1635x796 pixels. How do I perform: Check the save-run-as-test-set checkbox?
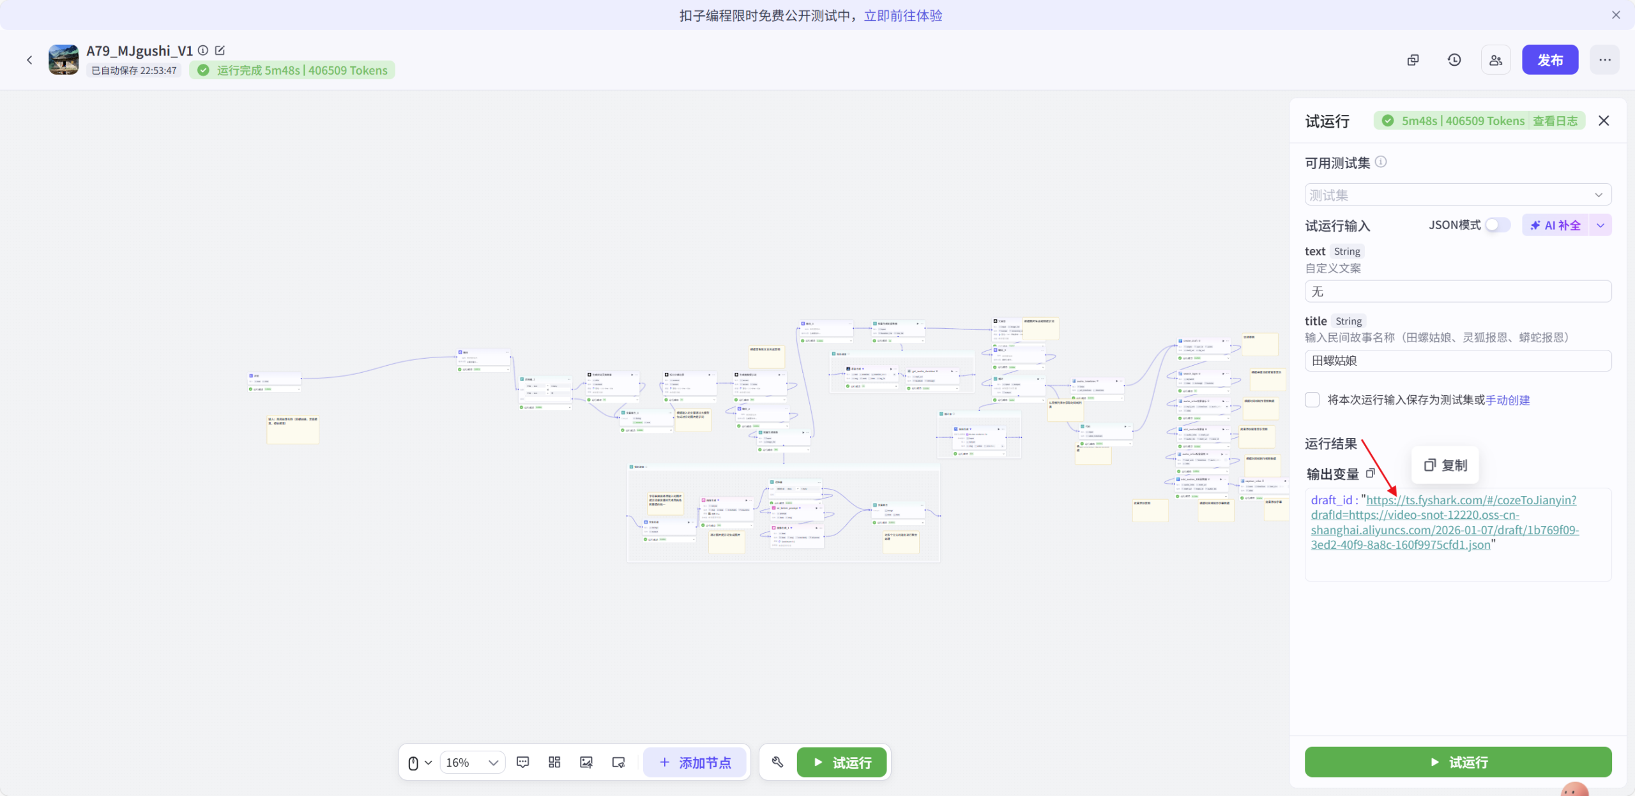(x=1312, y=400)
